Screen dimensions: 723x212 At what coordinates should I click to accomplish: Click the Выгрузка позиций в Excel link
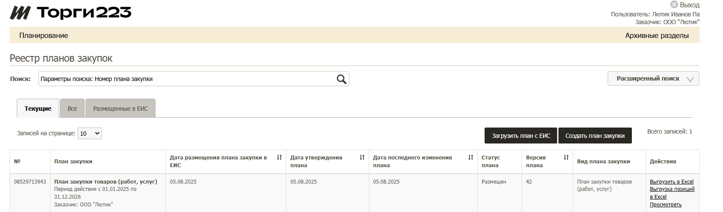pos(672,190)
